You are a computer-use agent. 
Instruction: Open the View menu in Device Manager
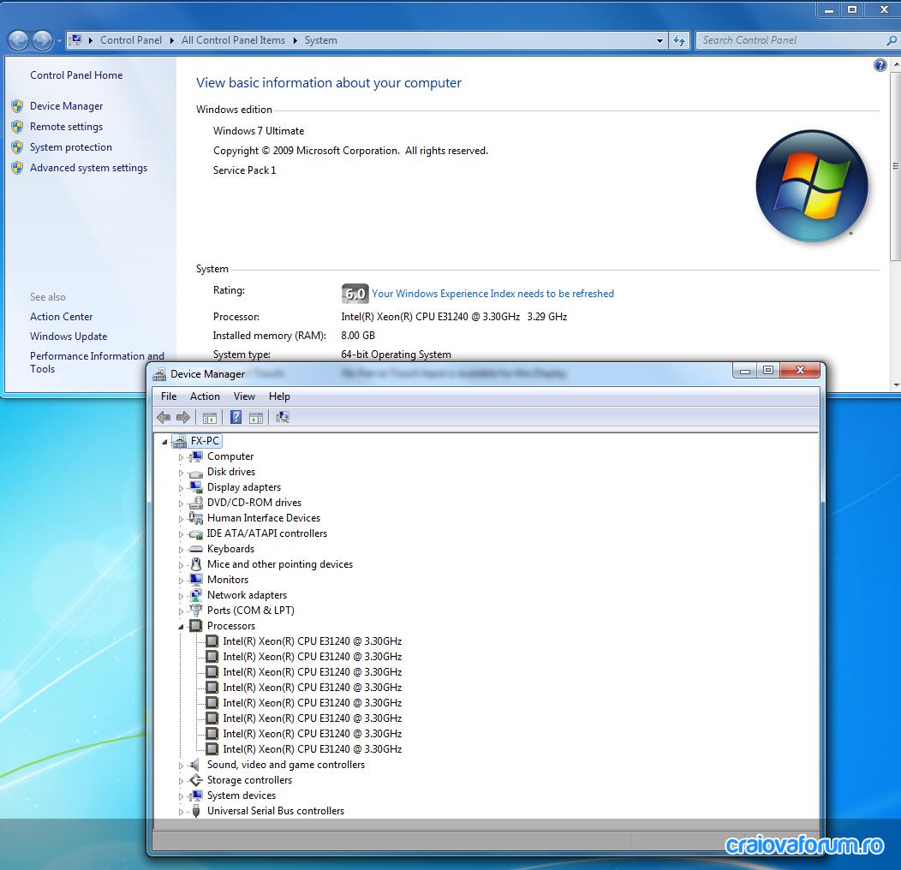point(244,396)
